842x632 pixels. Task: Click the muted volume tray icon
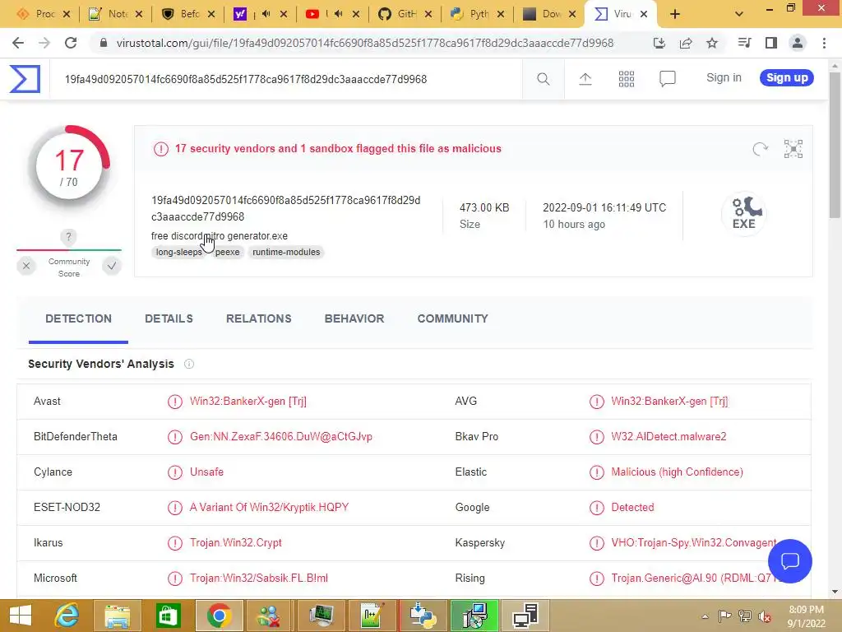[764, 616]
